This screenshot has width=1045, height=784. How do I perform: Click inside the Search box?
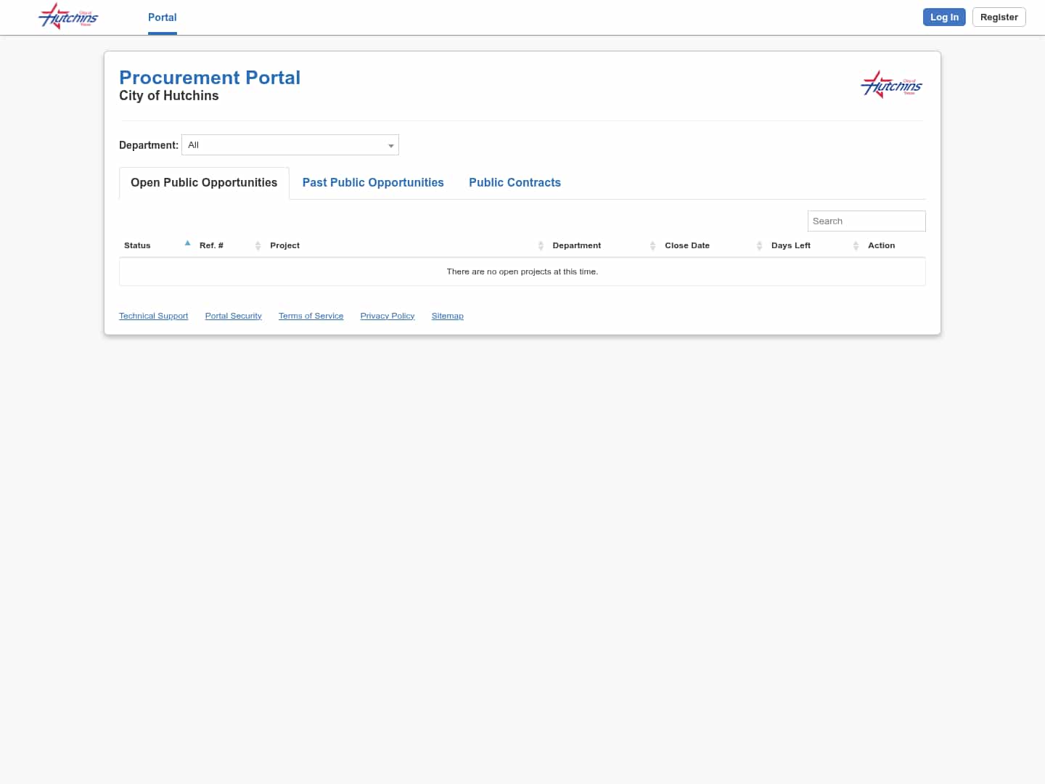point(866,221)
